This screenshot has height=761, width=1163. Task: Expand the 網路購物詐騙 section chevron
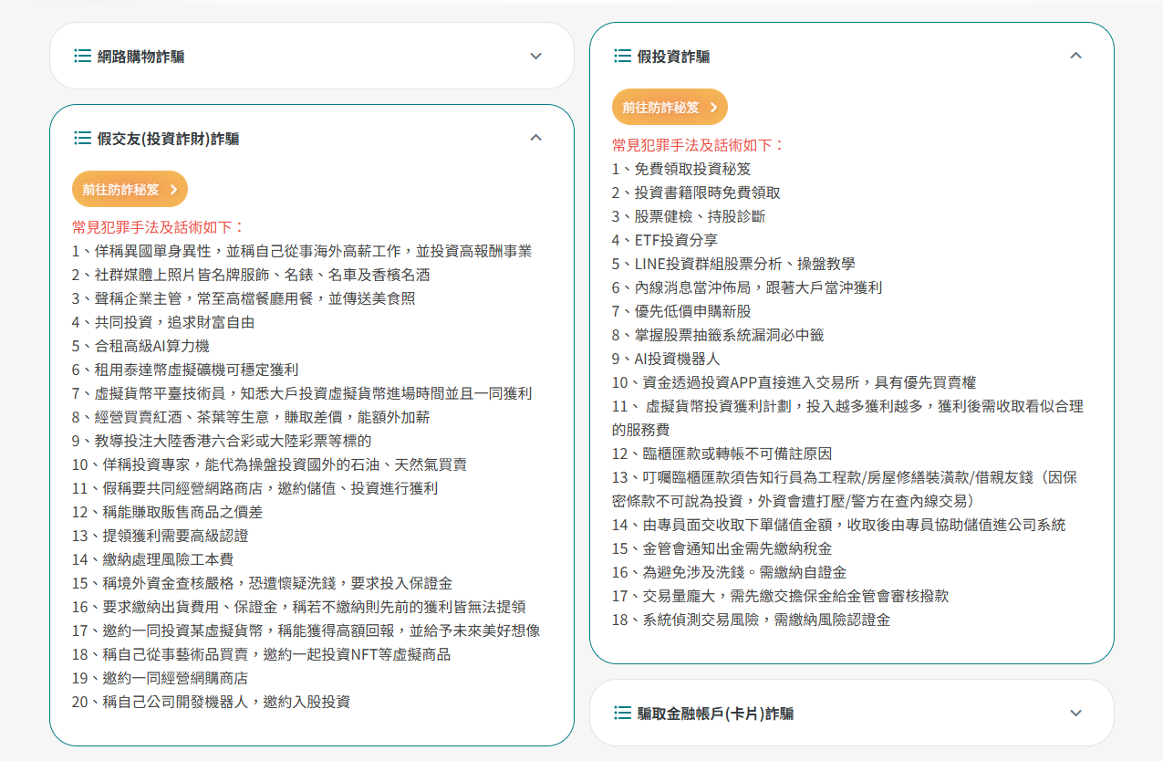[535, 56]
